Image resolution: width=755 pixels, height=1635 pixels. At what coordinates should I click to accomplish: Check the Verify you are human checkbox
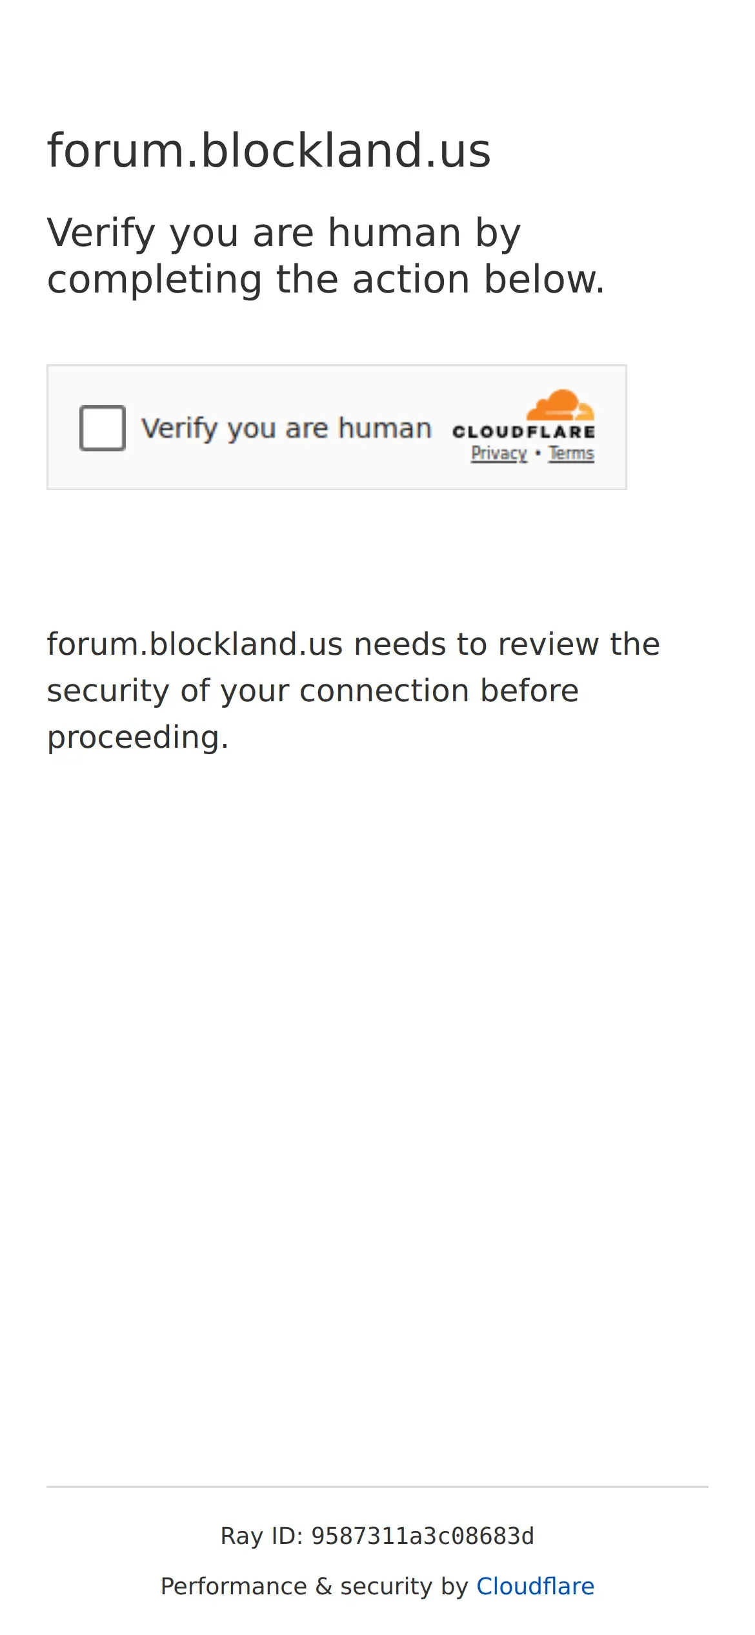(x=102, y=427)
